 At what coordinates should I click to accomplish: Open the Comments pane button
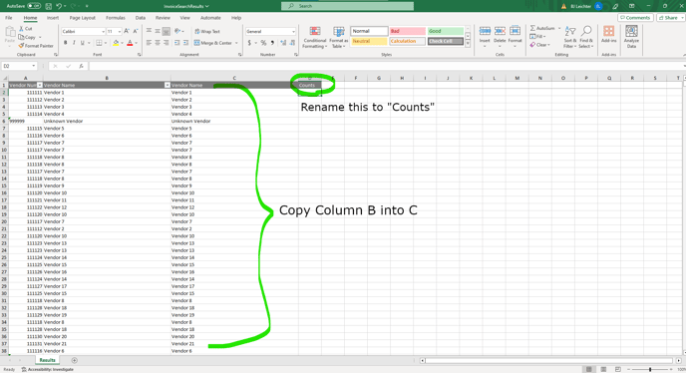pyautogui.click(x=635, y=18)
